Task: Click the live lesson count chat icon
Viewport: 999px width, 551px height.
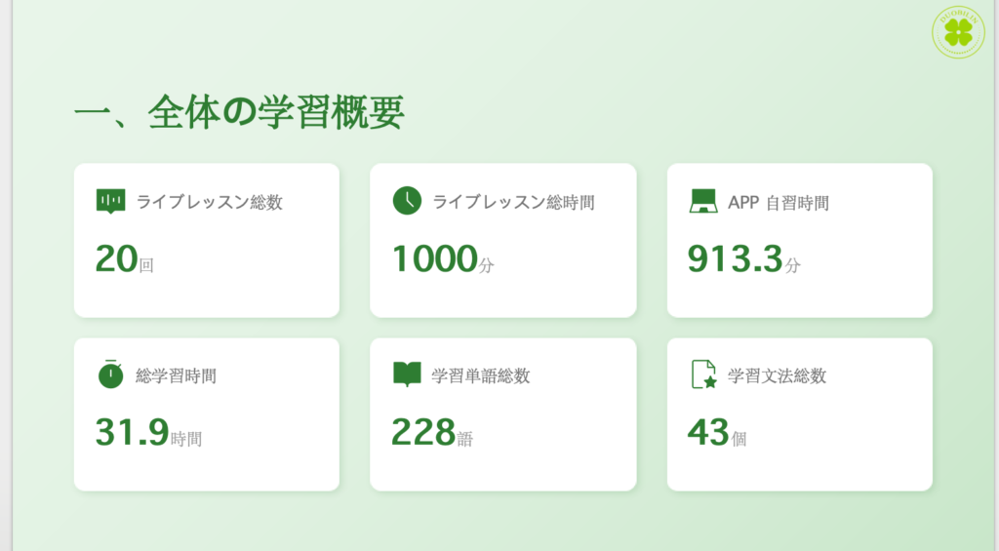Action: (x=110, y=201)
